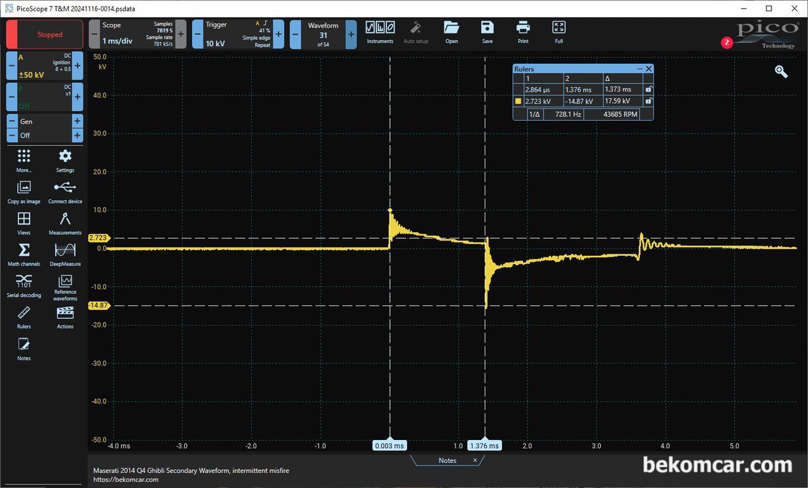Decrease Channel B range with minus

(x=11, y=97)
